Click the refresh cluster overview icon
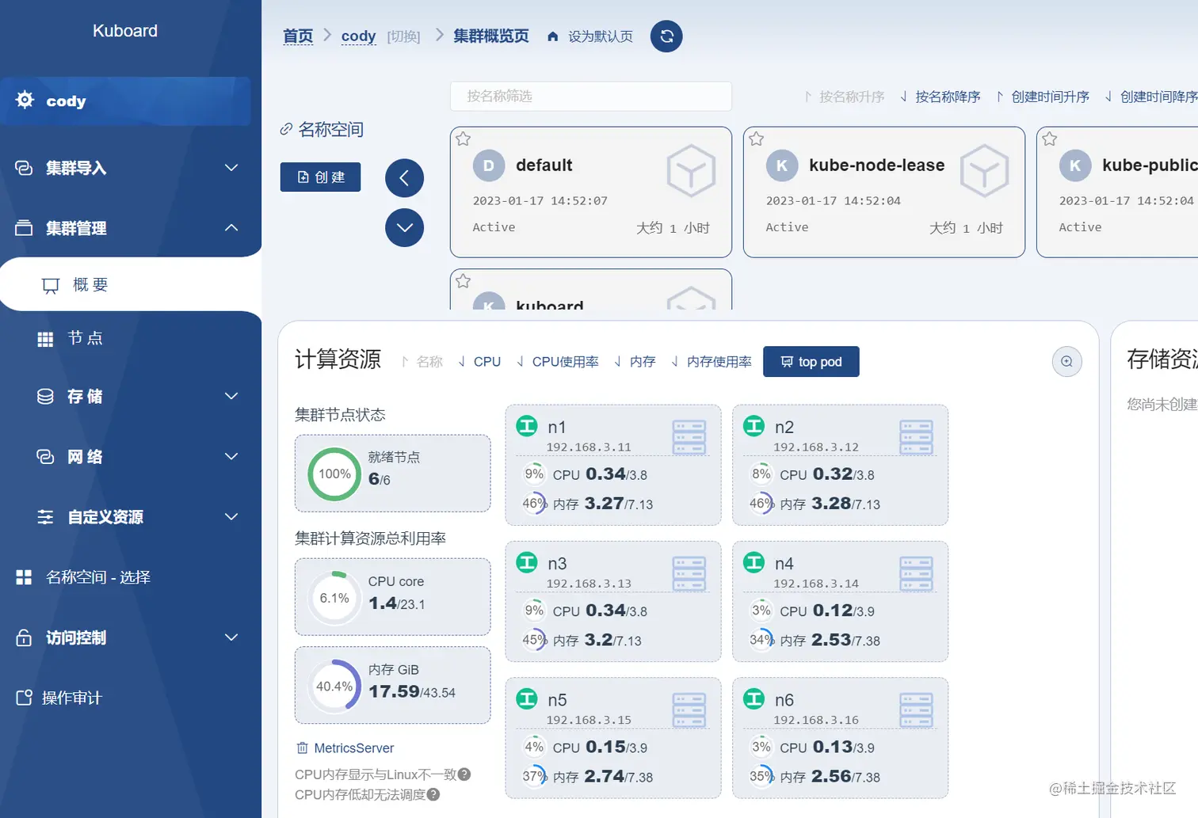The image size is (1198, 818). click(x=666, y=36)
